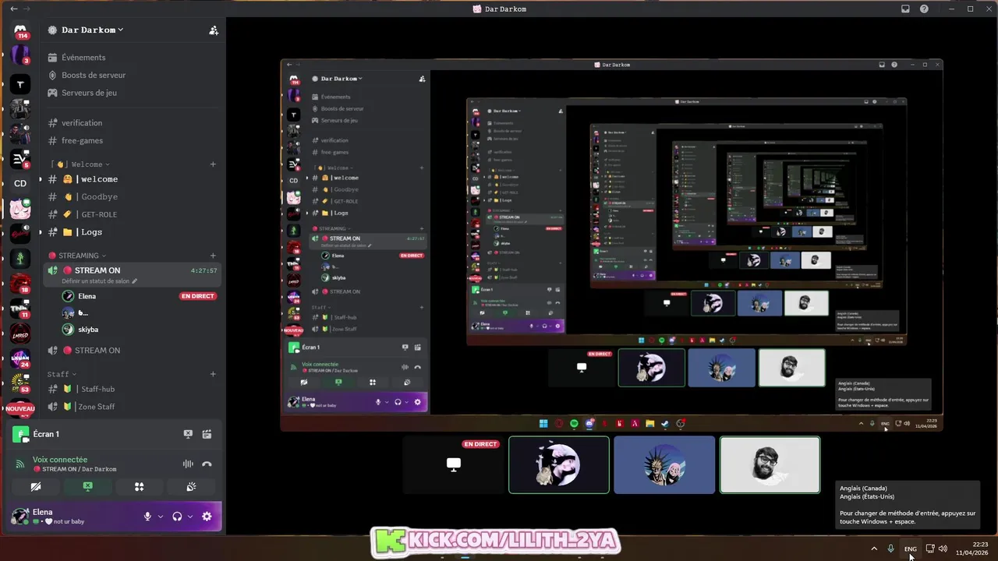The height and width of the screenshot is (561, 998).
Task: Go back with the title bar back arrow
Action: coord(13,9)
